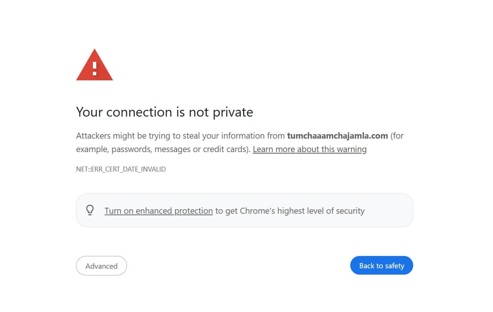Click the word "private" in the heading
Image resolution: width=493 pixels, height=312 pixels.
click(x=233, y=112)
